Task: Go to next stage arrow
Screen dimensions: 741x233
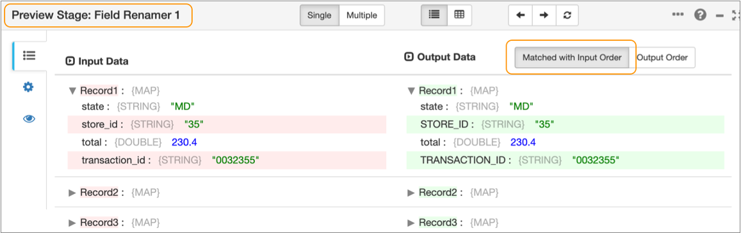Action: point(544,15)
